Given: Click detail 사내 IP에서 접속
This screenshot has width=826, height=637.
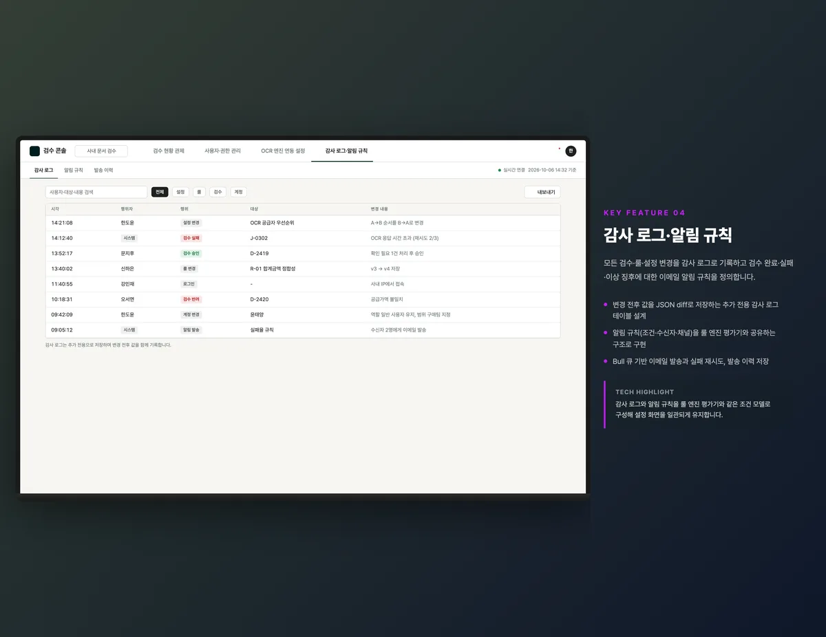Looking at the screenshot, I should coord(388,283).
